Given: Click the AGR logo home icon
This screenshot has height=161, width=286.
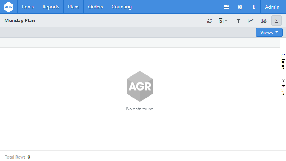Looking at the screenshot, I should 8,7.
